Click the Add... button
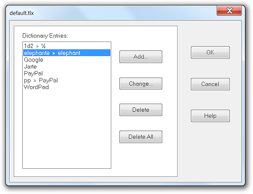 point(141,57)
